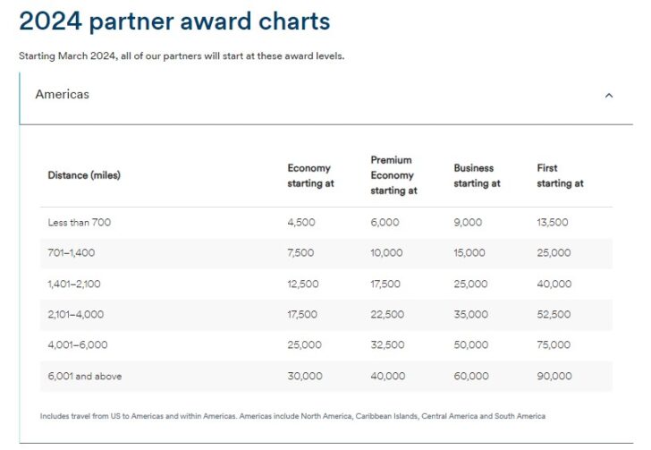Click the 1,401–2,100 distance row label
The width and height of the screenshot is (651, 450).
[x=74, y=284]
